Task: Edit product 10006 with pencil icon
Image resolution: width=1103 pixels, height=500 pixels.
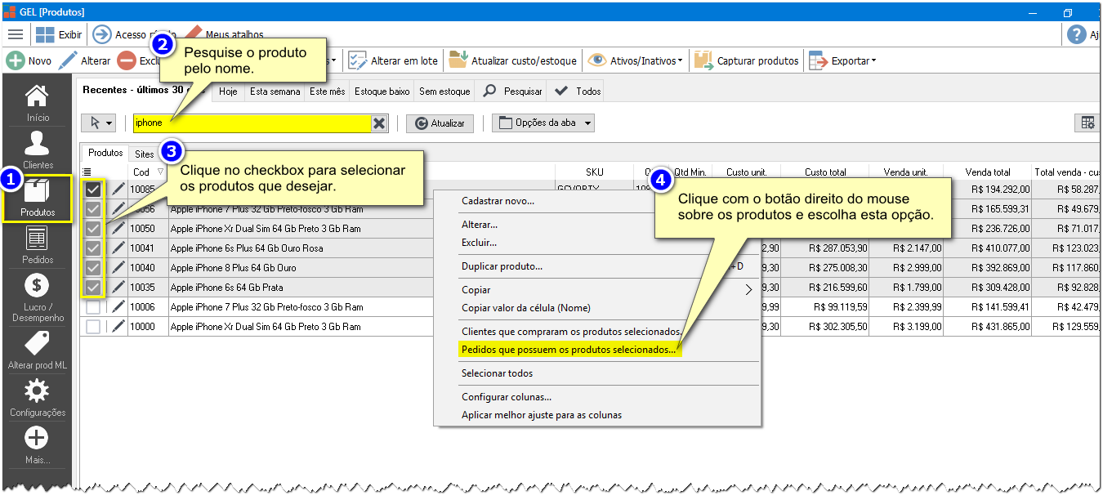Action: coord(118,306)
